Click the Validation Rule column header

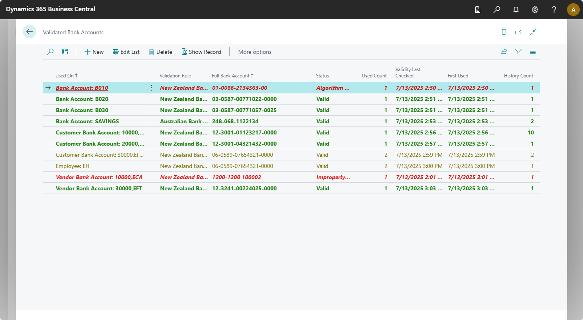pyautogui.click(x=175, y=75)
